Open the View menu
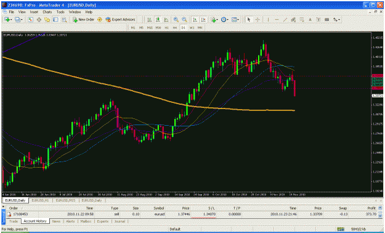Image resolution: width=385 pixels, height=233 pixels. coord(22,12)
